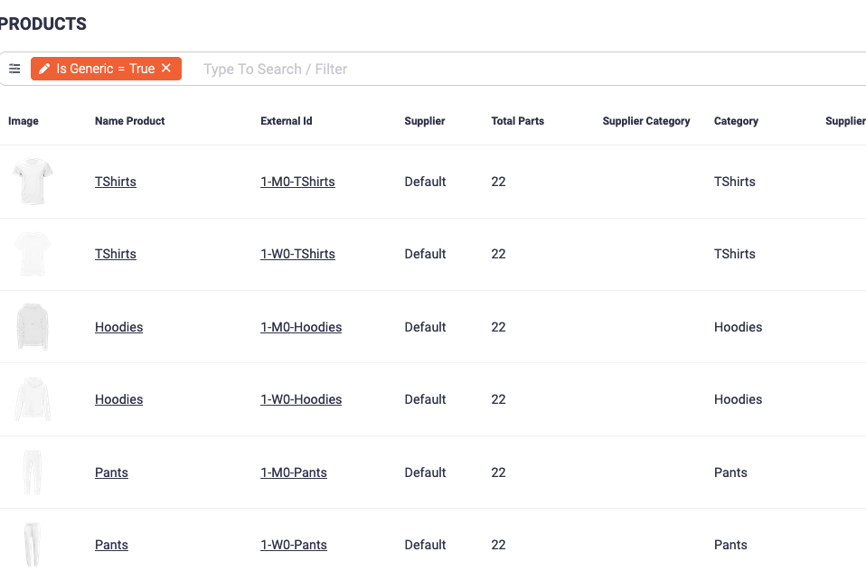Click the men's T-shirt thumbnail image
The height and width of the screenshot is (580, 866).
[33, 182]
